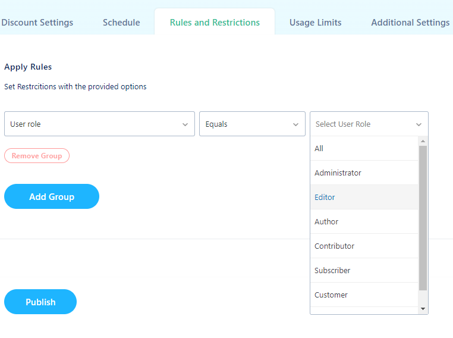Click the role list scroll-up arrow
This screenshot has width=453, height=338.
pos(423,141)
